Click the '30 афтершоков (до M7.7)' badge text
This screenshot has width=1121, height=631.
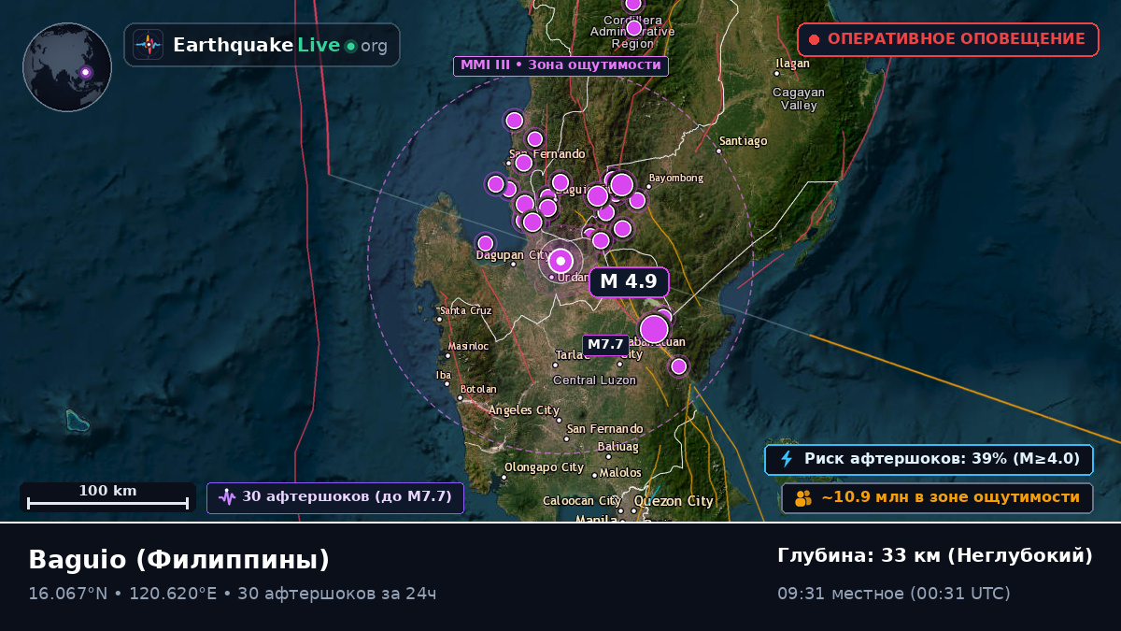coord(348,497)
